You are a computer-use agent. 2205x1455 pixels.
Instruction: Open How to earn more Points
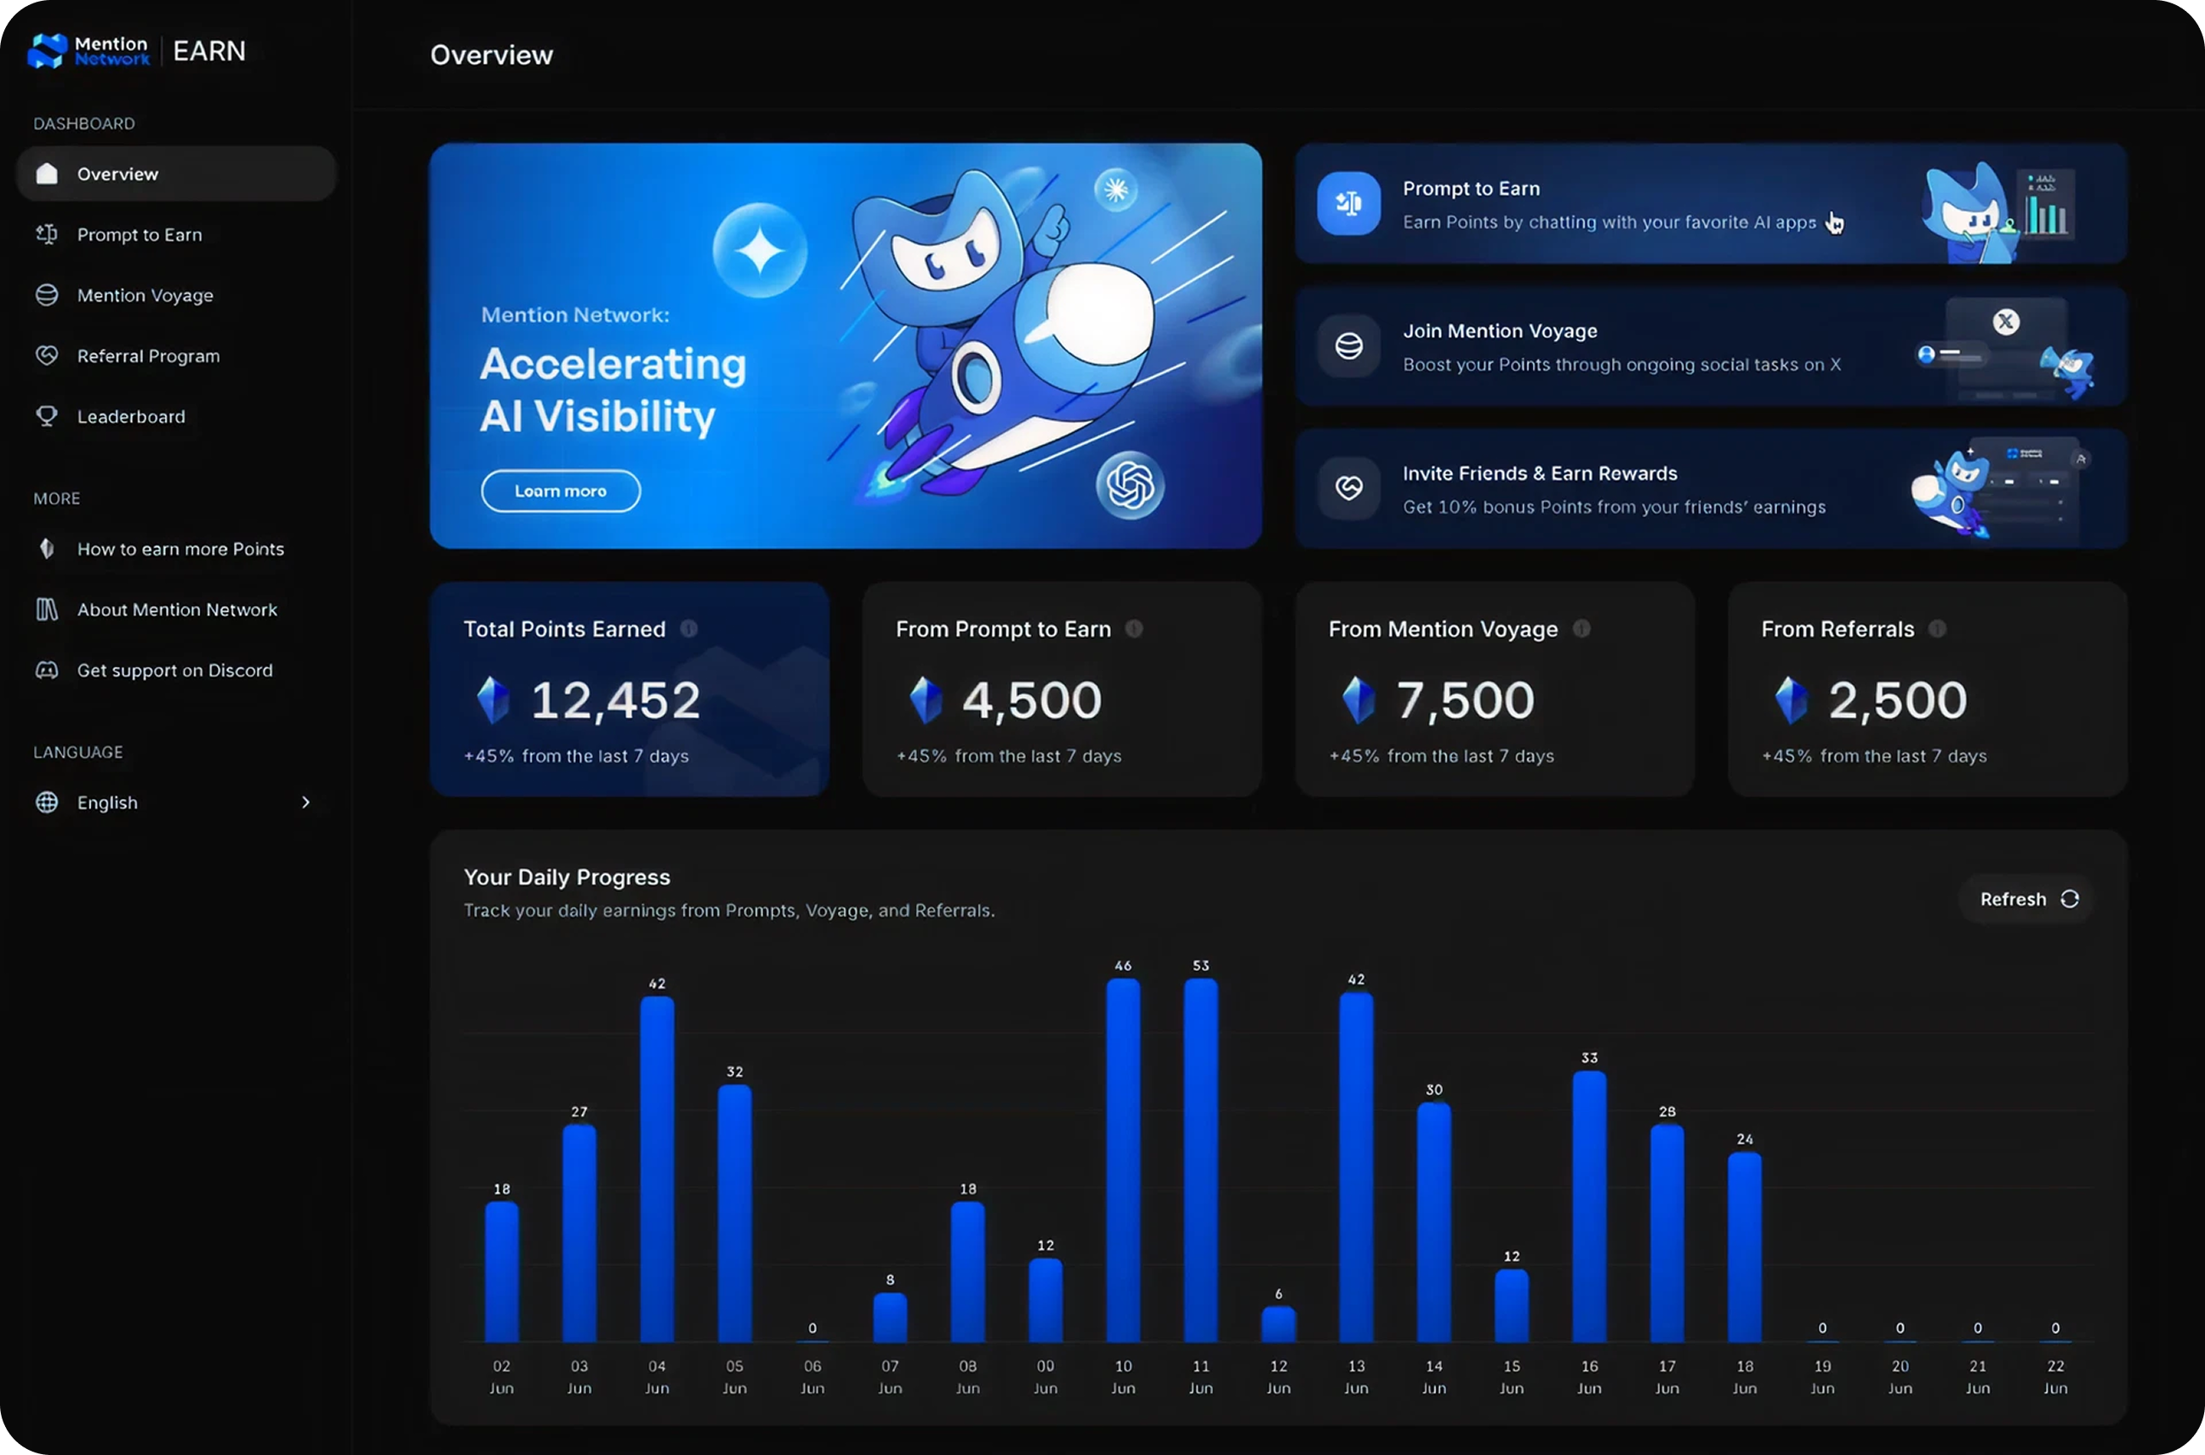[x=180, y=550]
